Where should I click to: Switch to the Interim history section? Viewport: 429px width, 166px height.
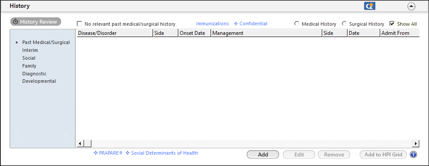coord(30,50)
